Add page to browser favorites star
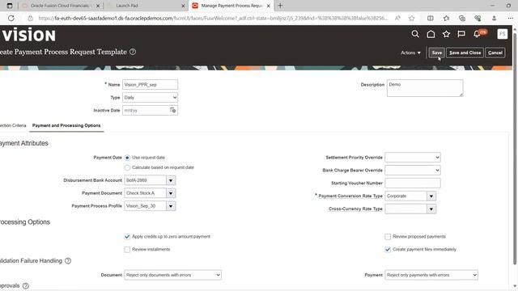Image resolution: width=518 pixels, height=291 pixels. click(x=412, y=18)
